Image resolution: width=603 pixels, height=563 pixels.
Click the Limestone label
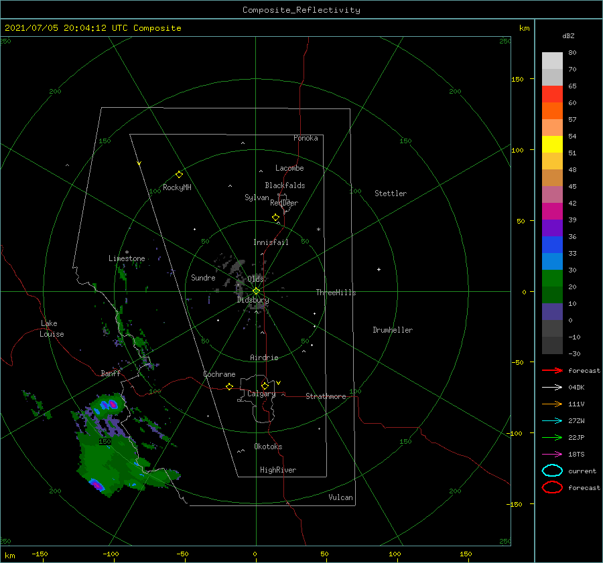[x=127, y=258]
